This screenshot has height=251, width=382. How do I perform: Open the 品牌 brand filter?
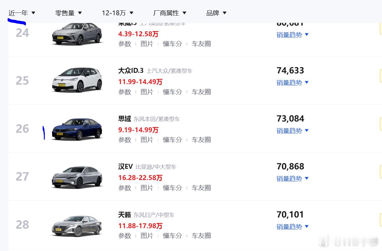tap(216, 13)
